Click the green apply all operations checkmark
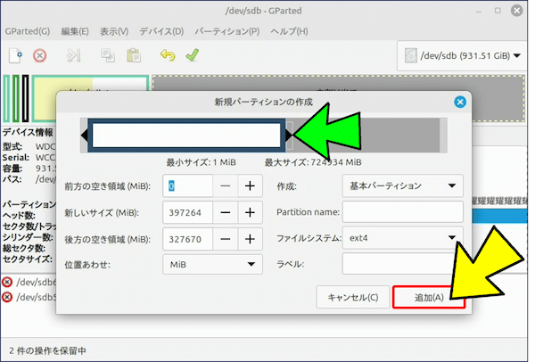Viewport: 535px width, 362px height. 192,55
